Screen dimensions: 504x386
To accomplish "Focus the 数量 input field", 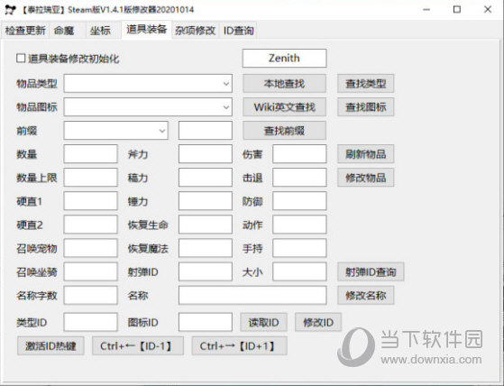I will [91, 154].
